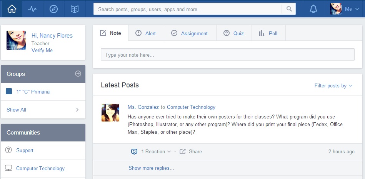
Task: Click the Latest Posts heading
Action: (120, 85)
